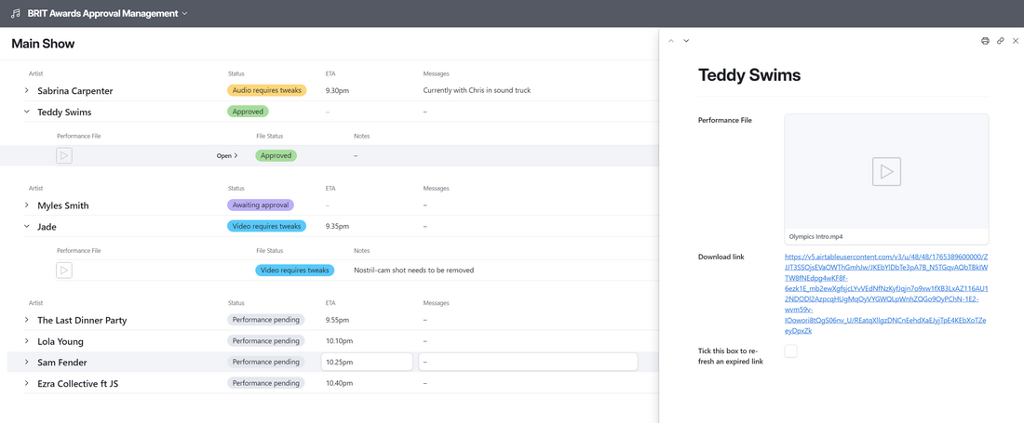Image resolution: width=1024 pixels, height=423 pixels.
Task: Click the music note app icon
Action: click(x=15, y=14)
